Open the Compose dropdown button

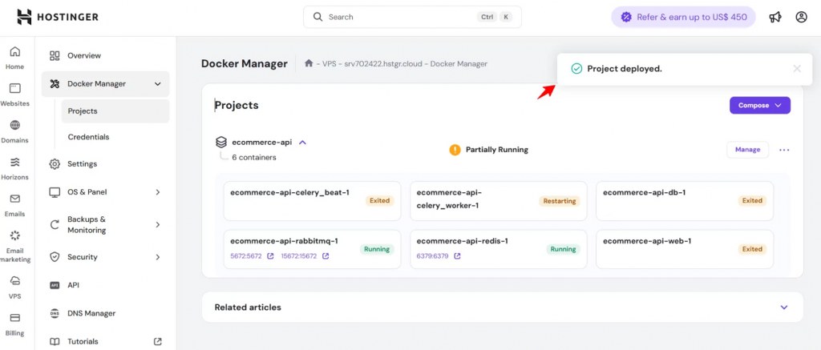coord(760,105)
